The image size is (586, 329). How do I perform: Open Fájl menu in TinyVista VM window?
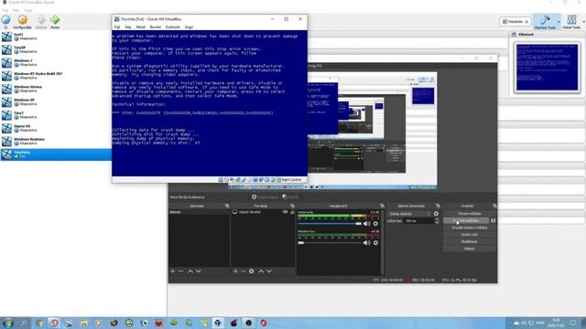click(117, 27)
